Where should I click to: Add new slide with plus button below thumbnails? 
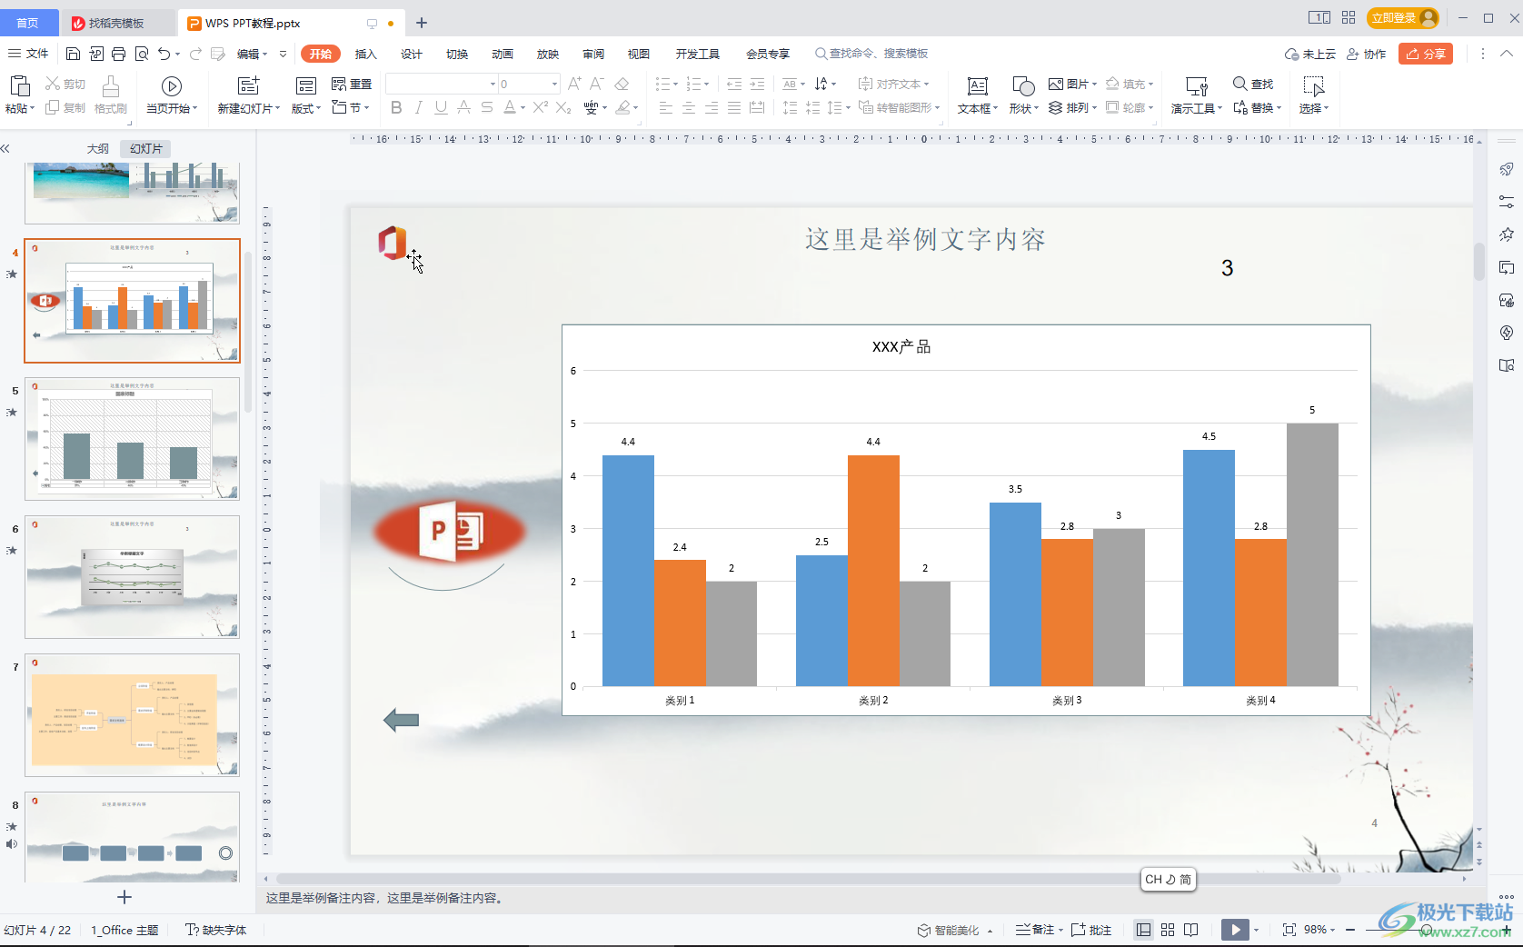pos(124,897)
